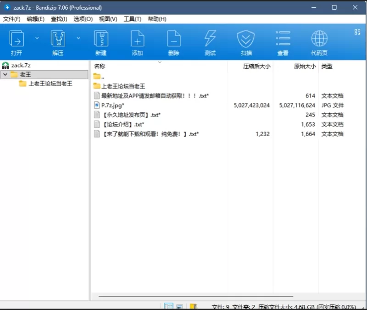Expand the dropdown arrow next to 打开
The width and height of the screenshot is (367, 310).
click(37, 38)
